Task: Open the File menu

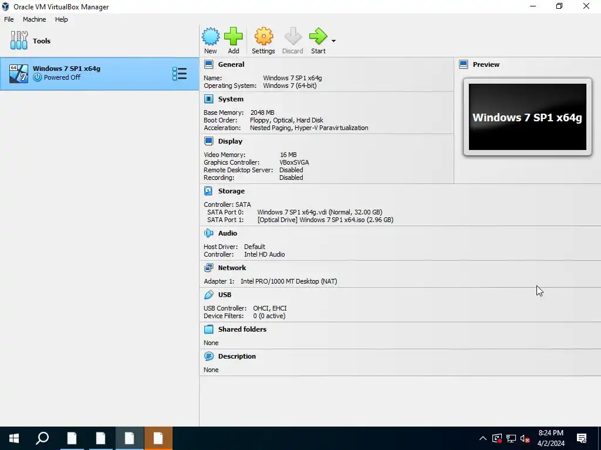Action: pos(9,19)
